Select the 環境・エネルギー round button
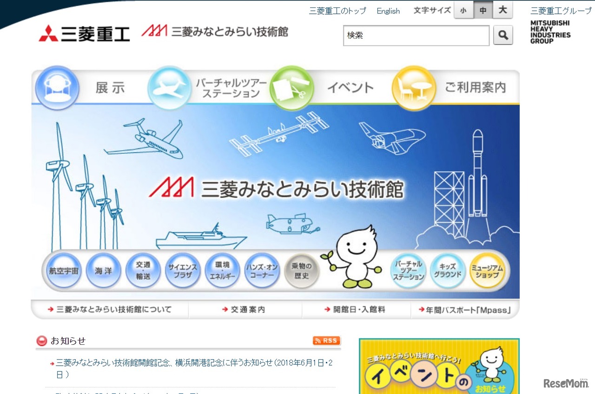Image resolution: width=595 pixels, height=394 pixels. (222, 271)
